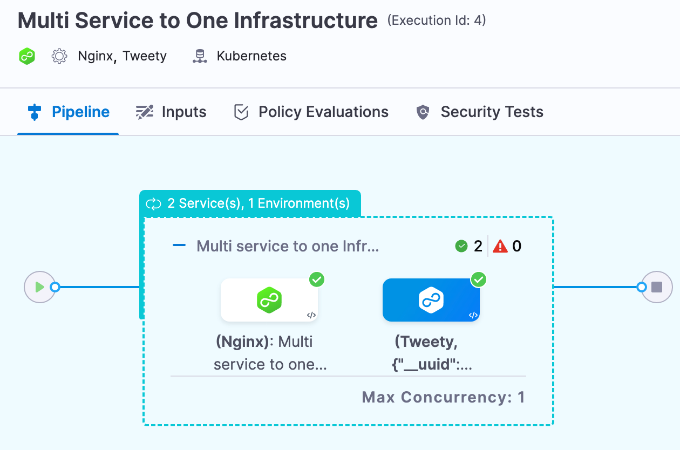Go to the Security Tests tab
680x450 pixels.
coord(480,112)
